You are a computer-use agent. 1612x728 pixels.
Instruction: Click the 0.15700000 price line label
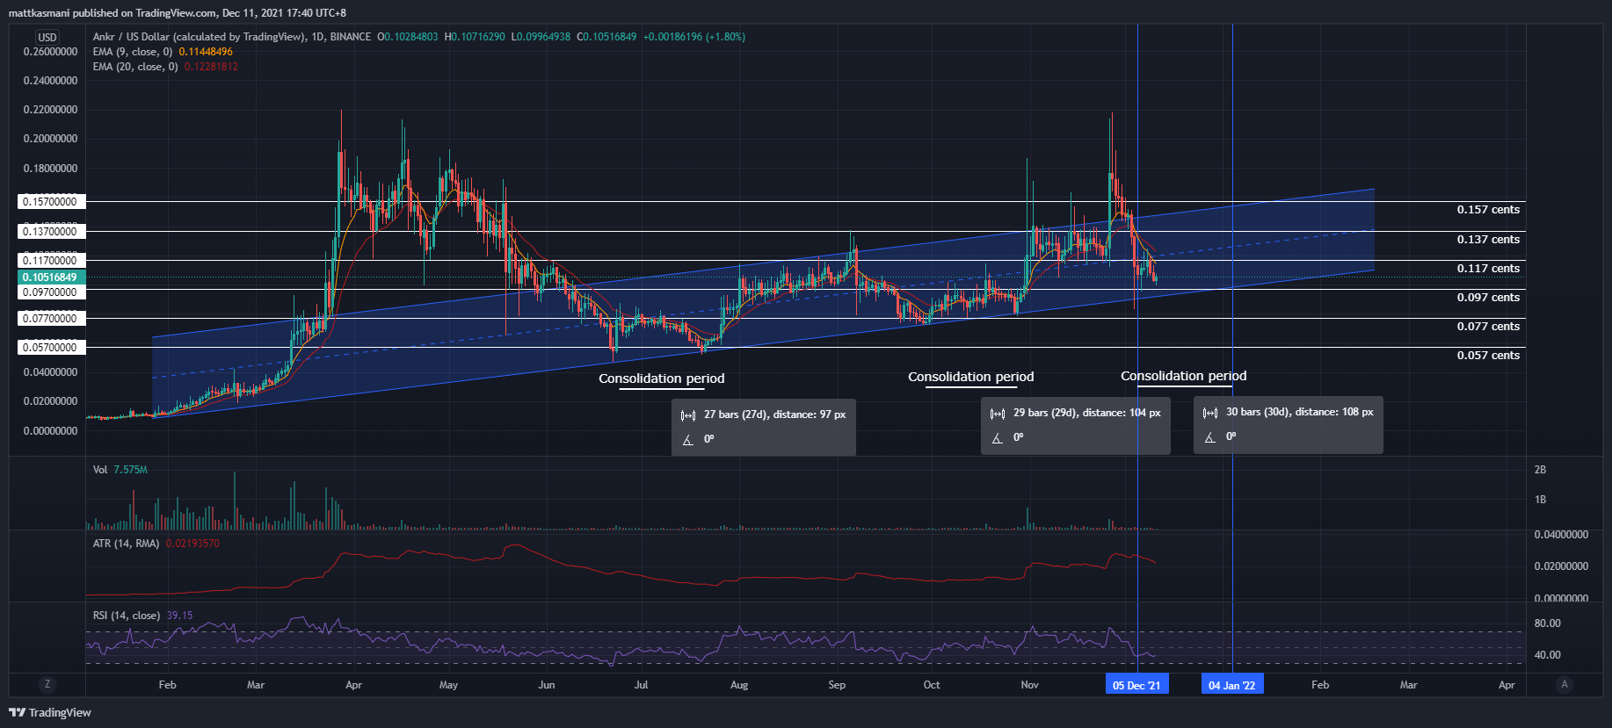[x=50, y=202]
